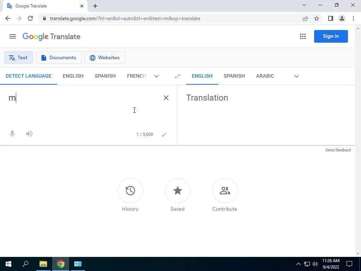Open the Google apps grid
361x271 pixels.
click(303, 36)
